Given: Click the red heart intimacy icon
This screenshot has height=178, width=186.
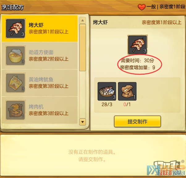Looking at the screenshot, I should coord(142,7).
